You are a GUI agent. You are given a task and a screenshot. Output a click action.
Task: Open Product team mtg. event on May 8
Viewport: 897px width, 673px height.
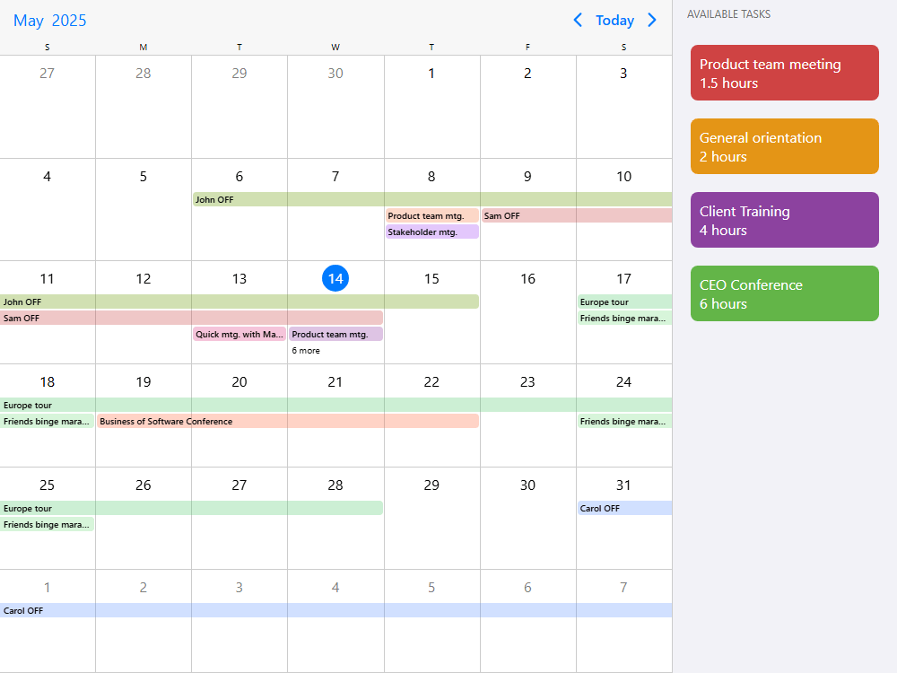432,215
